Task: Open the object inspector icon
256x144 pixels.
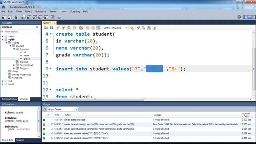Action: [x=16, y=17]
